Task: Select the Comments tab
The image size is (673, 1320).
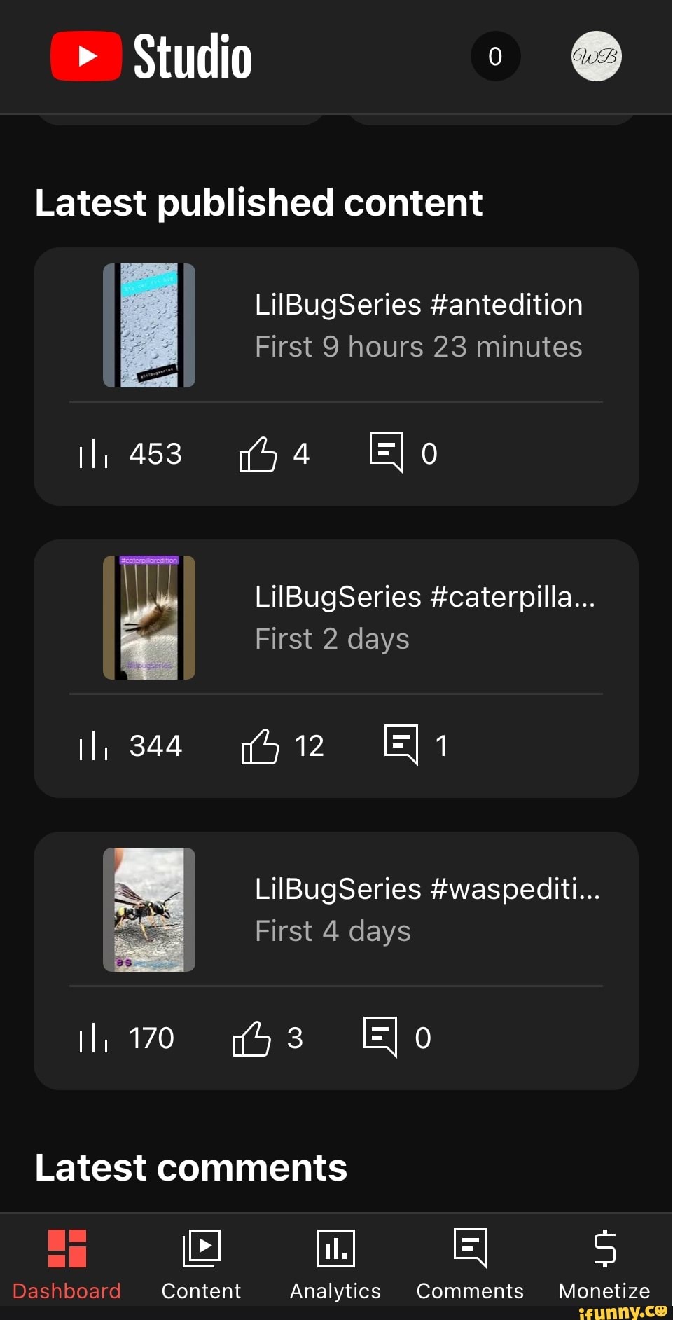Action: tap(470, 1265)
